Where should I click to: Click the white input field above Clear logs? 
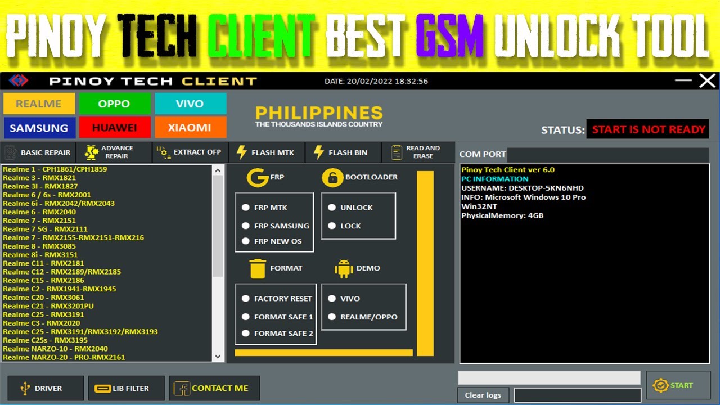point(549,377)
